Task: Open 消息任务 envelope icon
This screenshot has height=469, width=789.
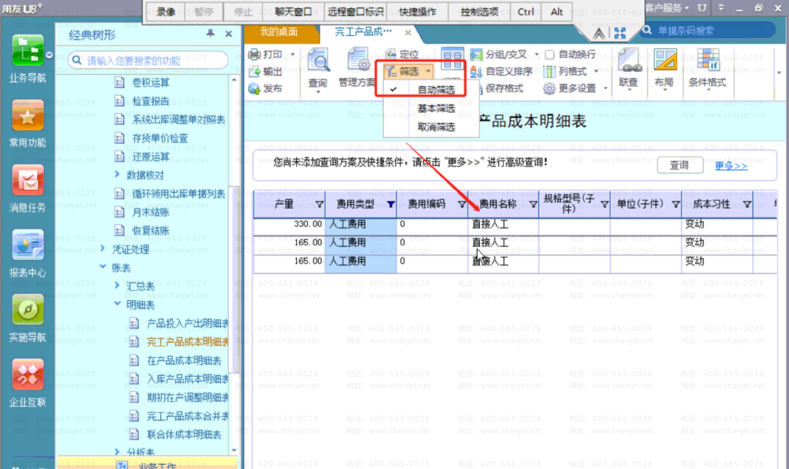Action: pos(28,180)
